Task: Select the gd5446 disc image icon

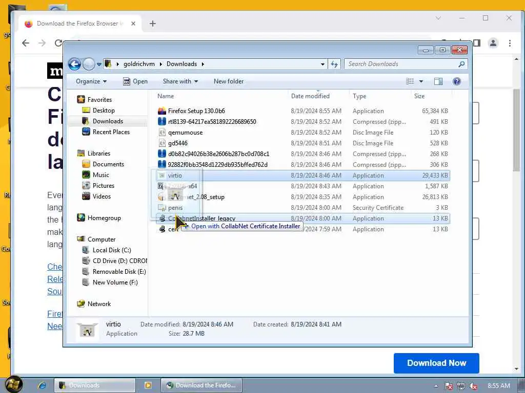Action: (x=162, y=143)
